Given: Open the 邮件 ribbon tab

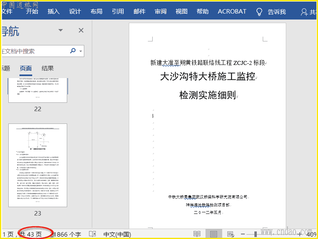Looking at the screenshot, I should [140, 12].
